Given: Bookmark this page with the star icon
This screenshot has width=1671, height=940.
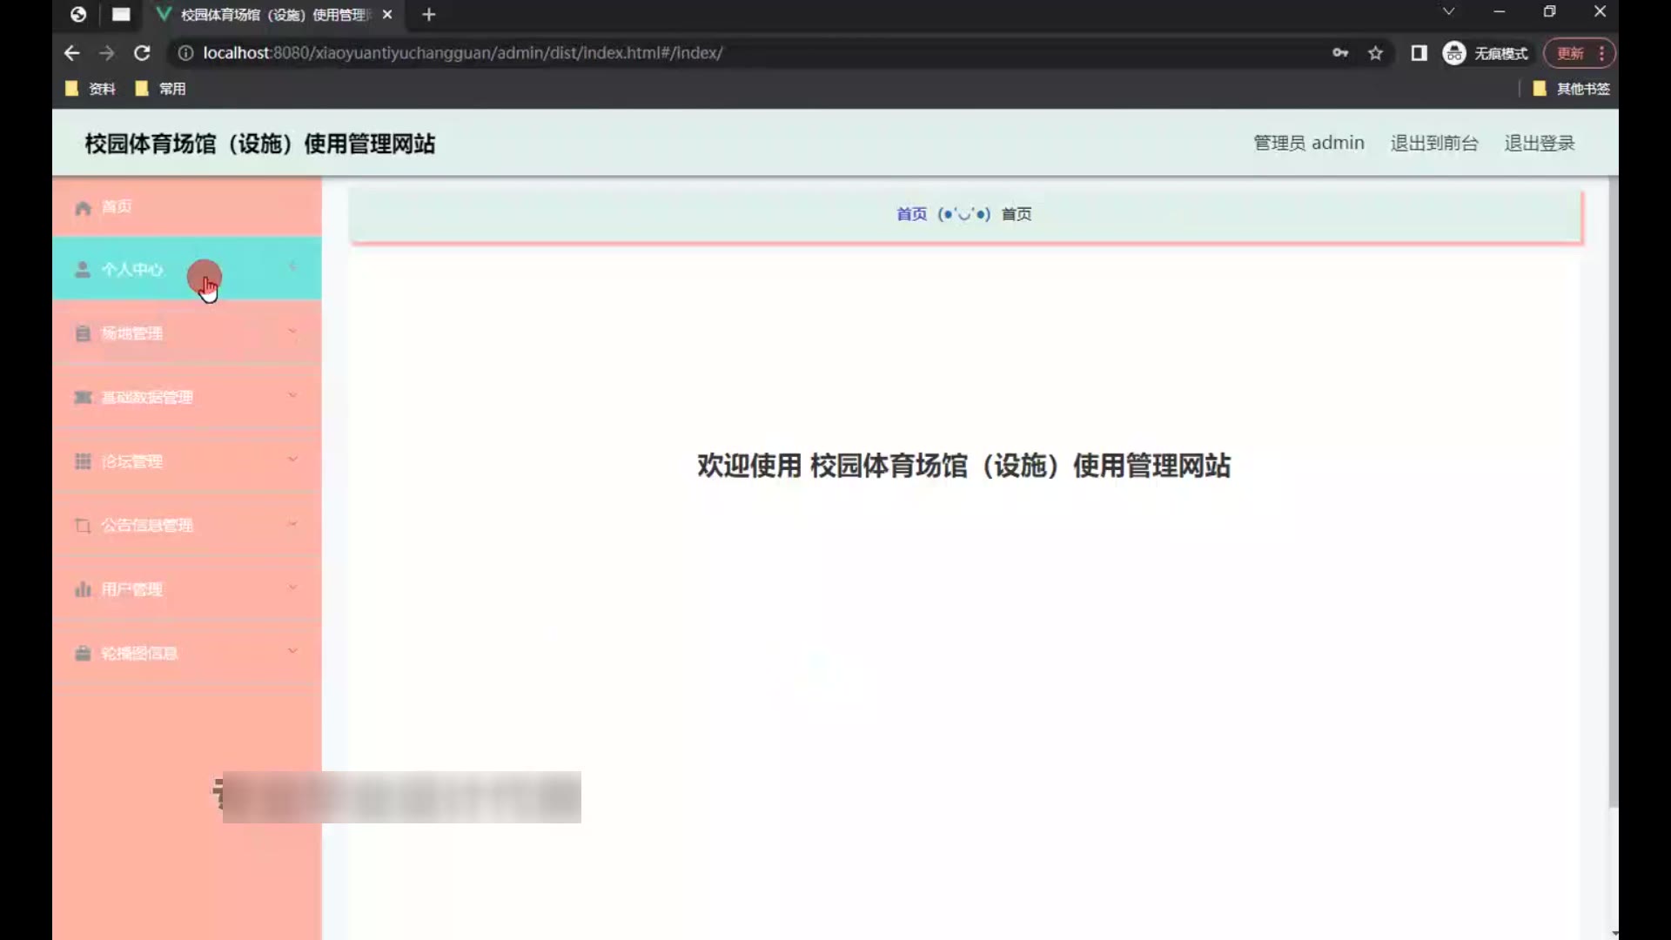Looking at the screenshot, I should 1375,53.
